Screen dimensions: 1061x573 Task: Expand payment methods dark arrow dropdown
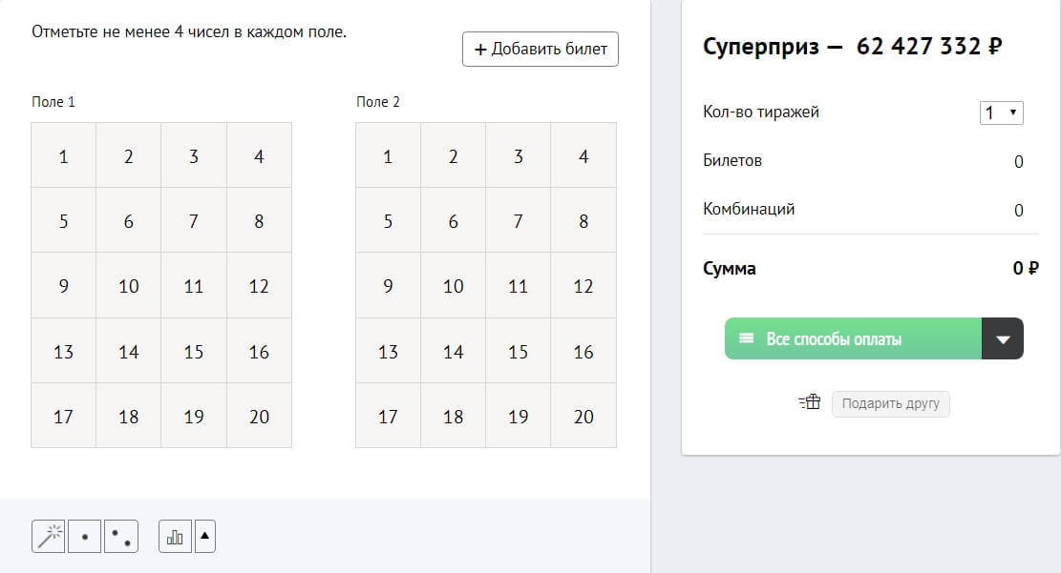1003,338
